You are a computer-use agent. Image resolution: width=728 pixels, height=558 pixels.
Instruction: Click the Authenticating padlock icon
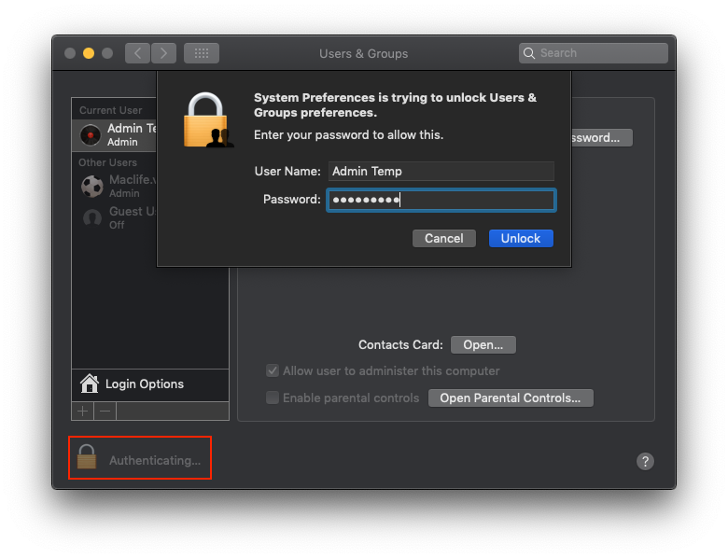[x=87, y=457]
